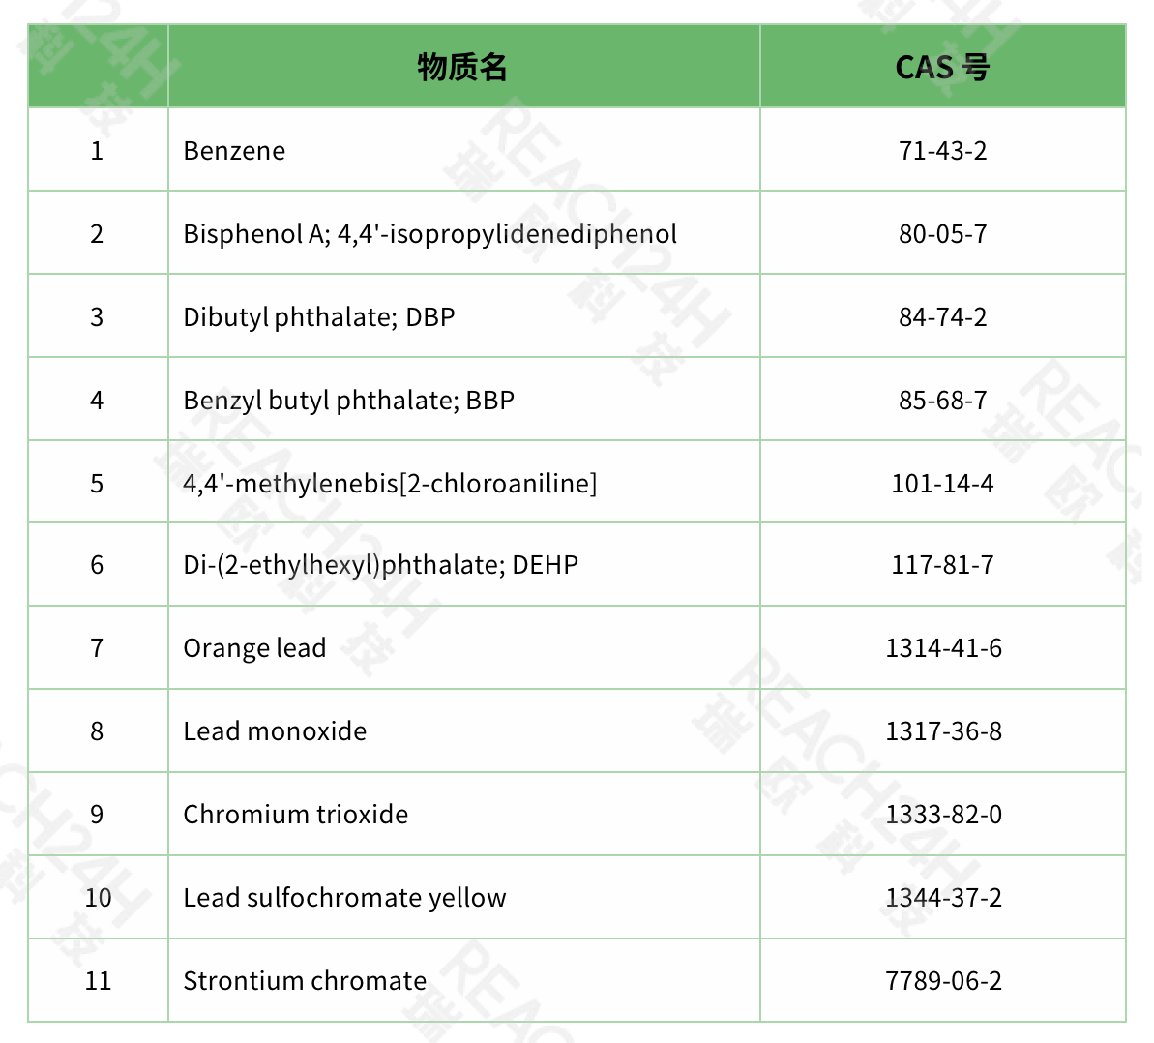Select the Lead monoxide cell
The height and width of the screenshot is (1043, 1154).
[275, 731]
